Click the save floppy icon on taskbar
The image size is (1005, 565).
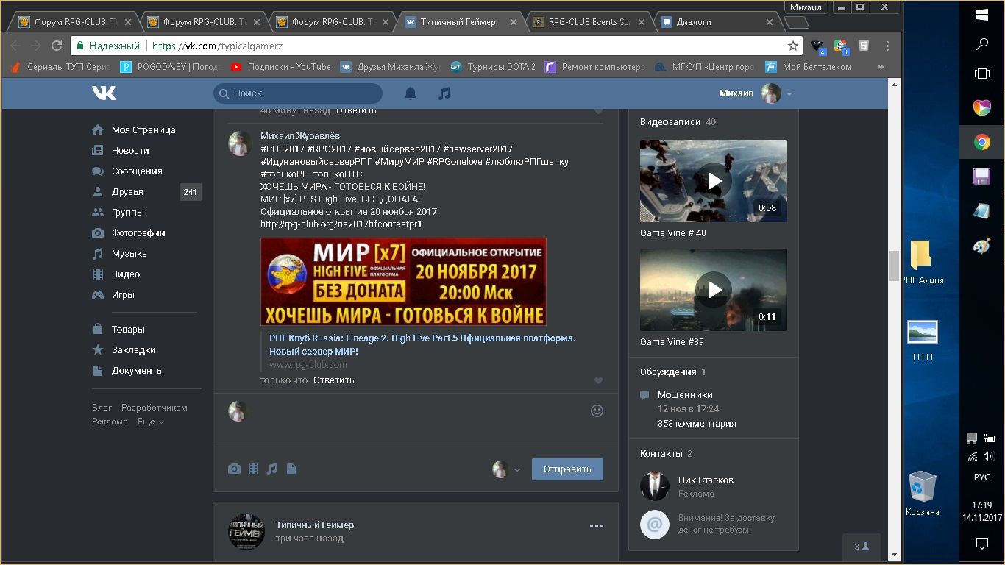(x=982, y=176)
